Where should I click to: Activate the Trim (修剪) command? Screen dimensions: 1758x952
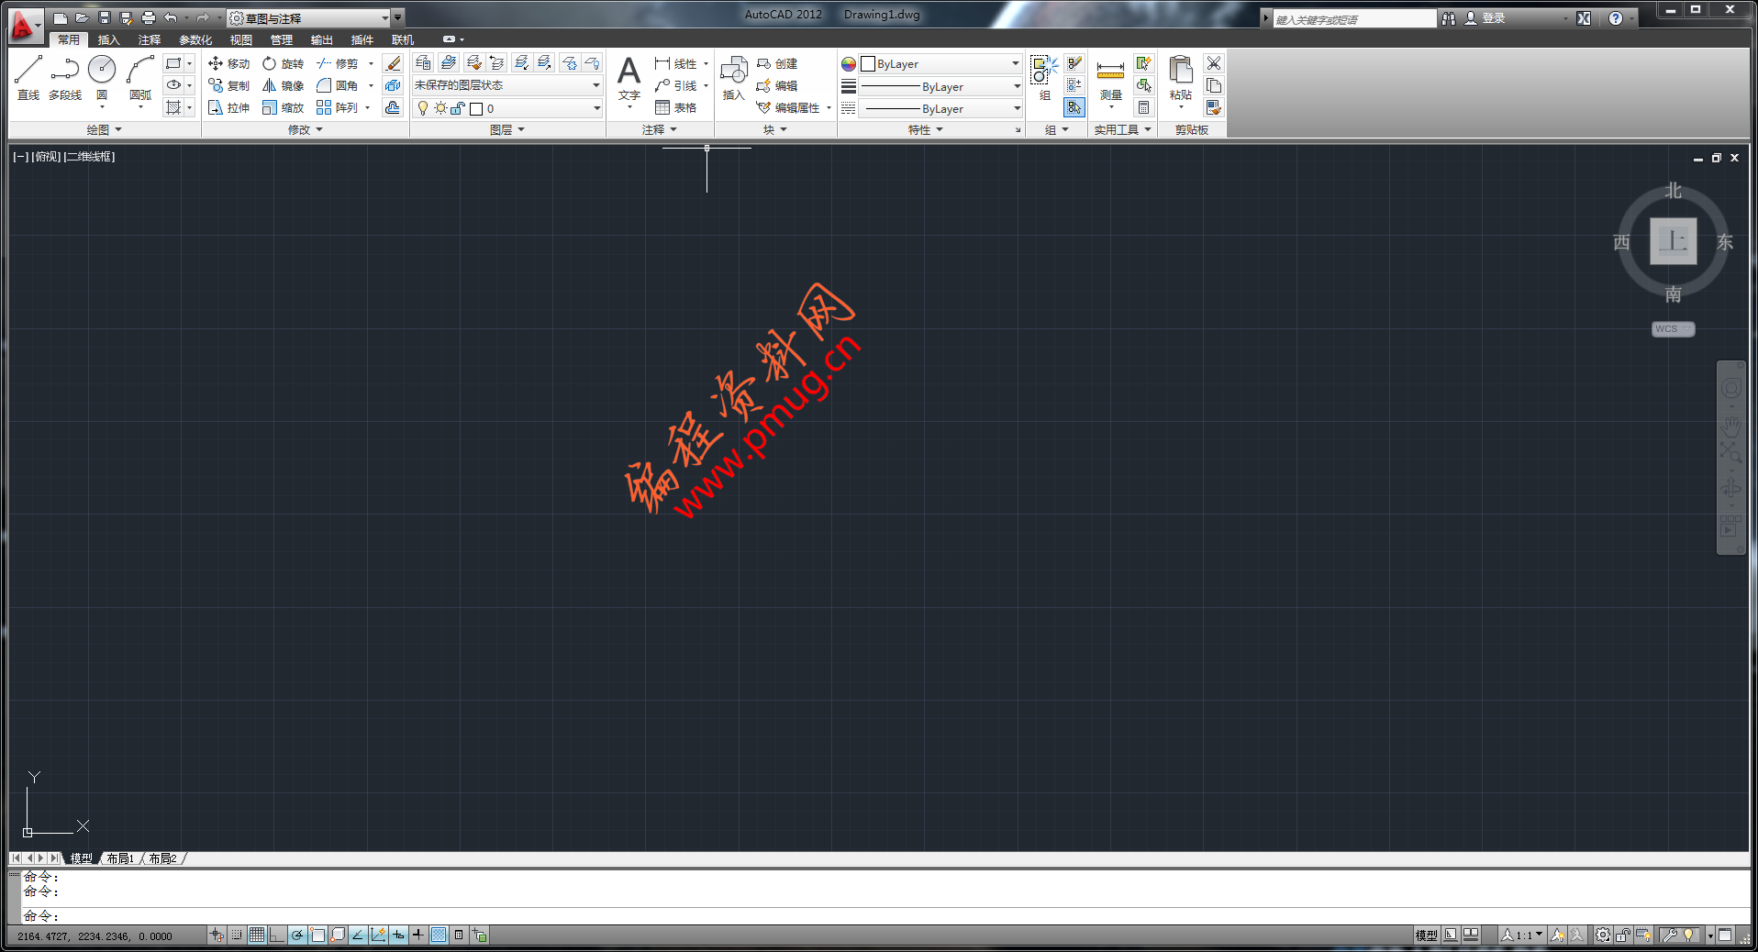point(337,63)
